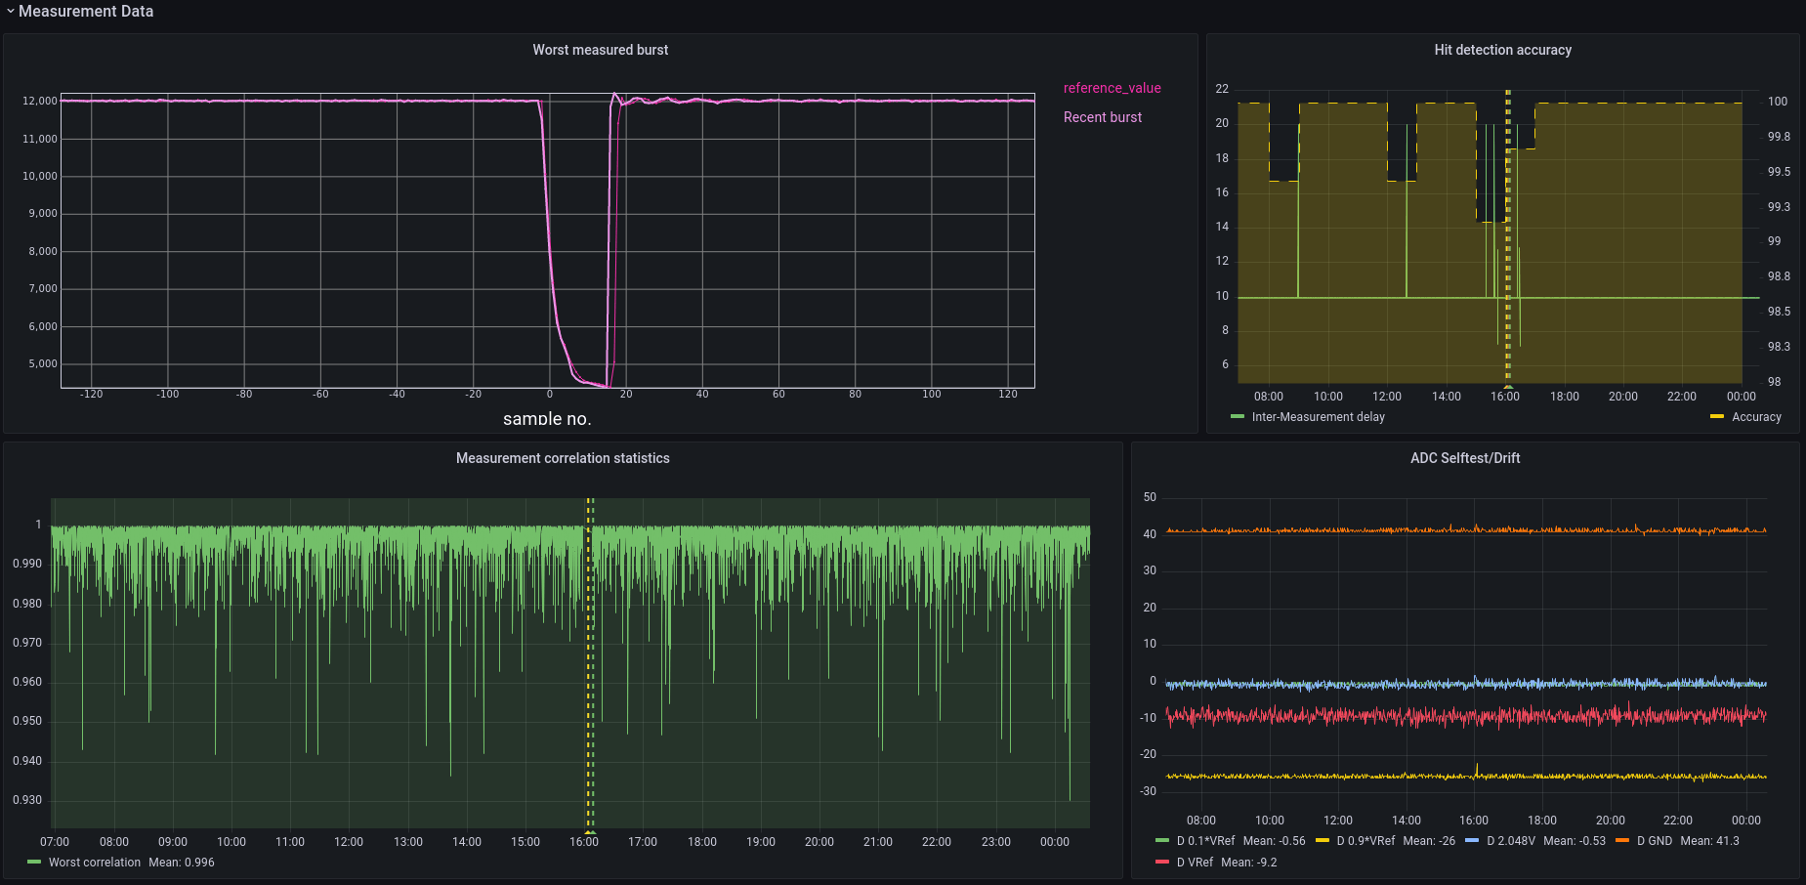Collapse the Measurement Data row chevron

[10, 12]
